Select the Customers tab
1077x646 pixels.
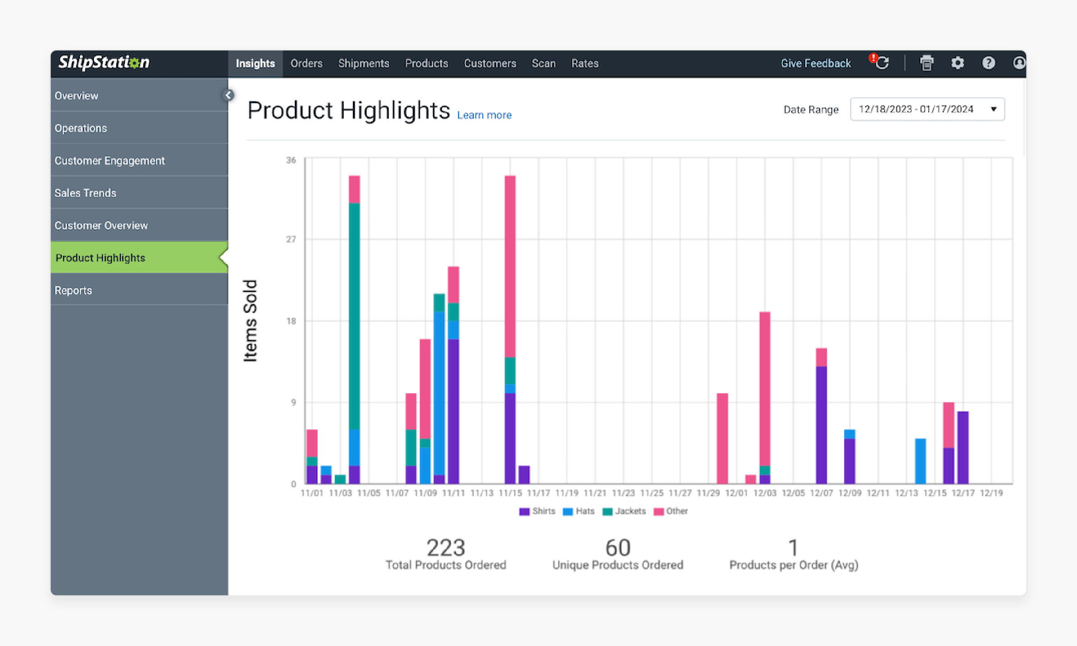click(x=490, y=64)
